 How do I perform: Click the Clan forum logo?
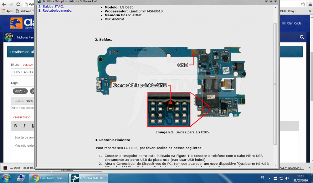[22, 23]
